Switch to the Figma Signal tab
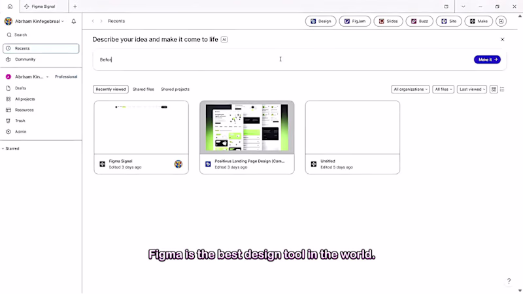Viewport: 523px width, 294px height. click(x=44, y=7)
